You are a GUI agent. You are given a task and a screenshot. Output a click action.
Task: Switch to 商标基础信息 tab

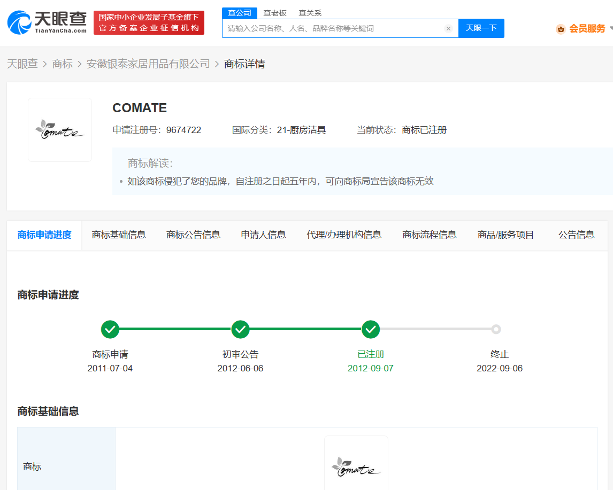[119, 235]
